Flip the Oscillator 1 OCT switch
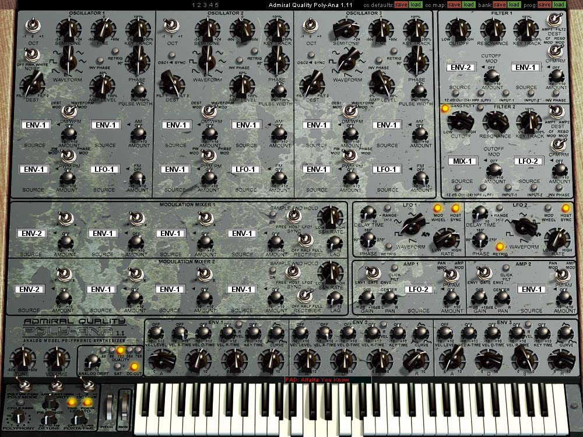583x437 pixels. (33, 26)
